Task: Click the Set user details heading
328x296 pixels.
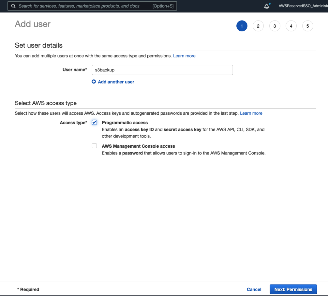Action: pyautogui.click(x=39, y=45)
